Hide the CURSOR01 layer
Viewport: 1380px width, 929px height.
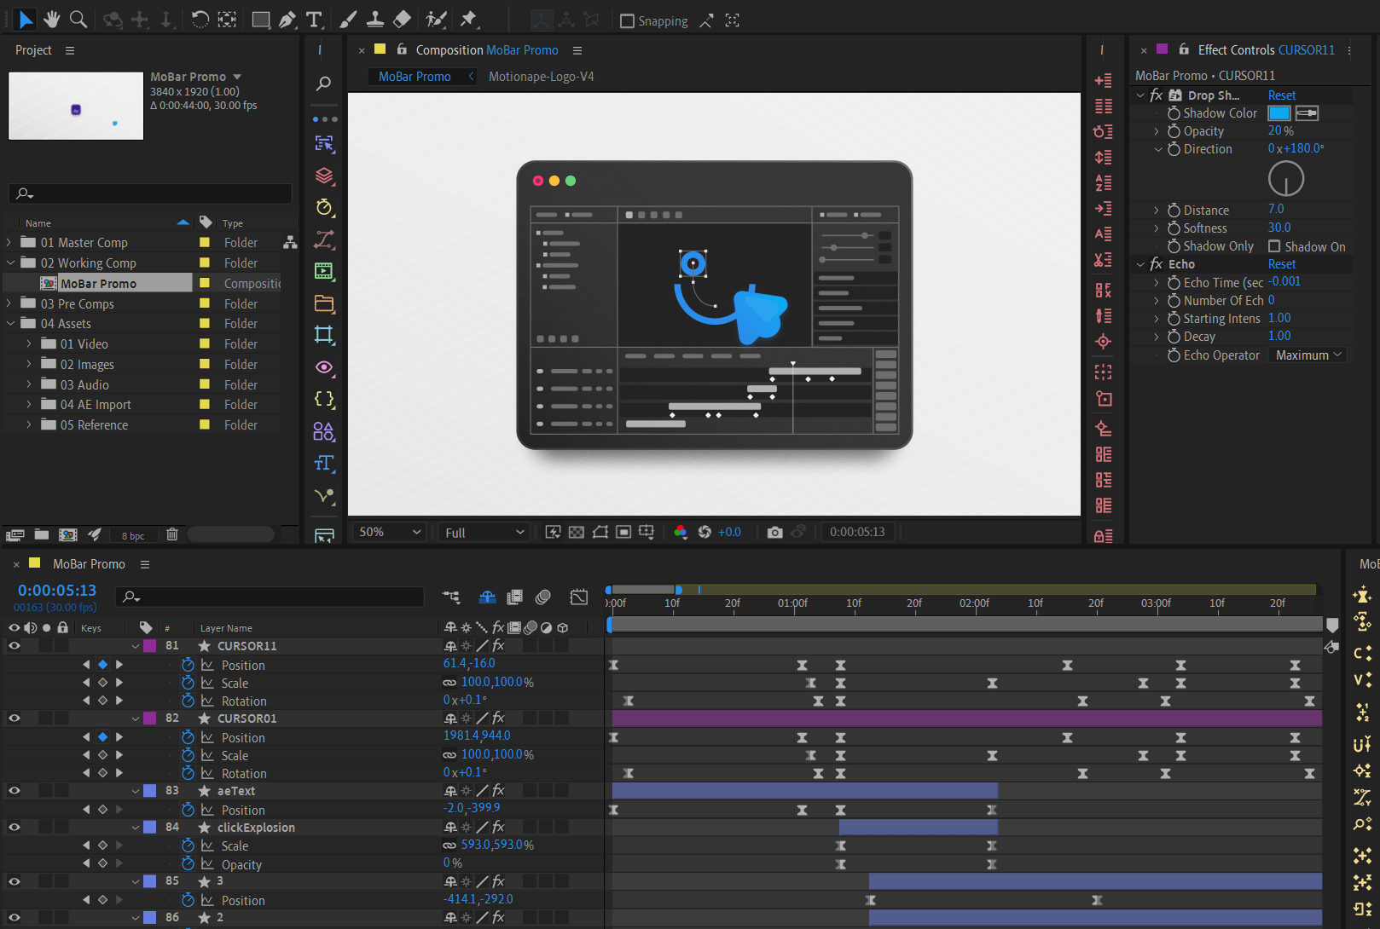14,718
